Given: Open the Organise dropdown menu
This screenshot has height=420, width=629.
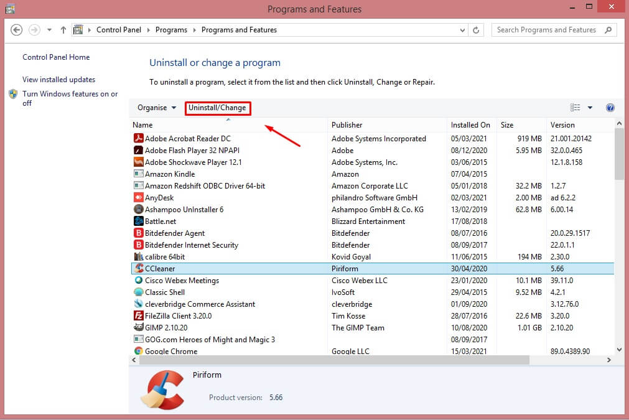Looking at the screenshot, I should click(x=156, y=108).
